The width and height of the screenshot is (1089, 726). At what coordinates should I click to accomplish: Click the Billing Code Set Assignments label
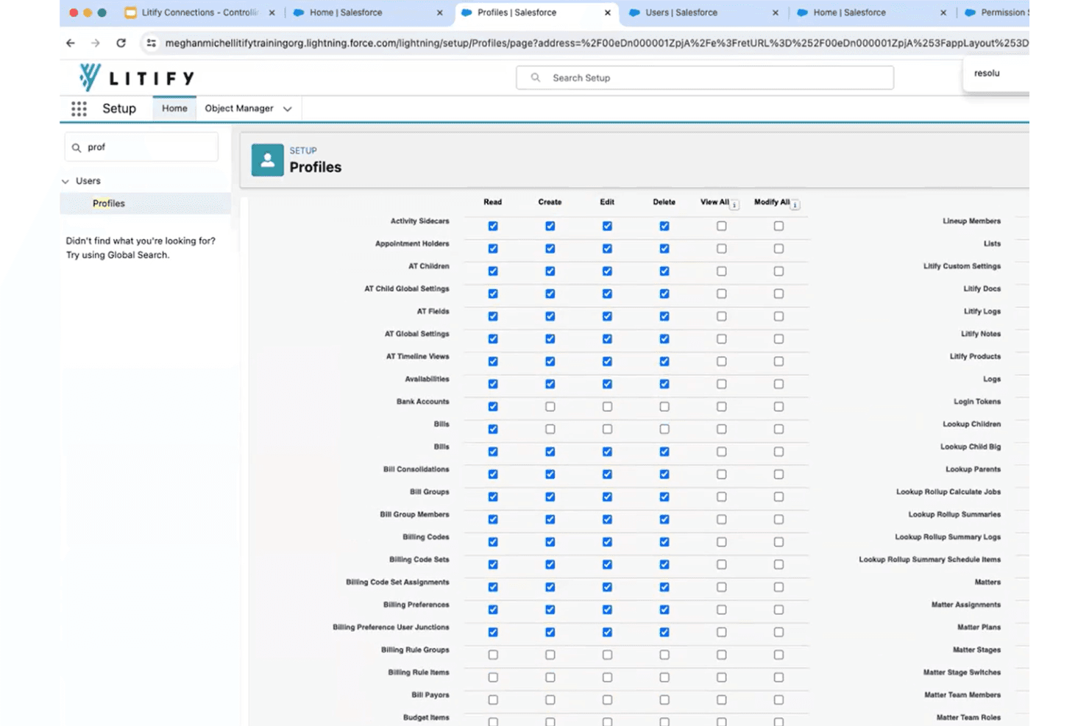click(x=397, y=583)
